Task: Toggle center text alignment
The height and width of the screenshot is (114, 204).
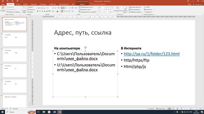Action: (64, 11)
